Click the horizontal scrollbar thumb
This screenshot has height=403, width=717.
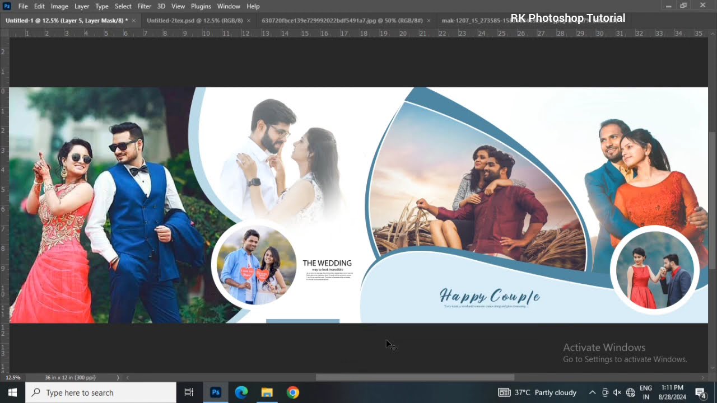point(415,378)
